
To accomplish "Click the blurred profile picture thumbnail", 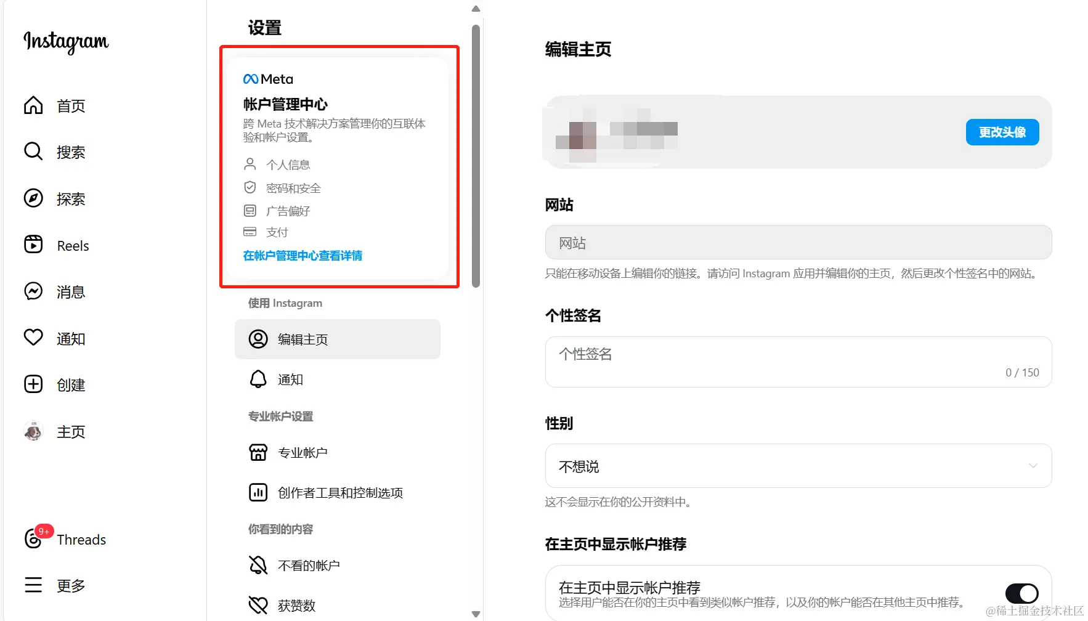I will [x=577, y=135].
